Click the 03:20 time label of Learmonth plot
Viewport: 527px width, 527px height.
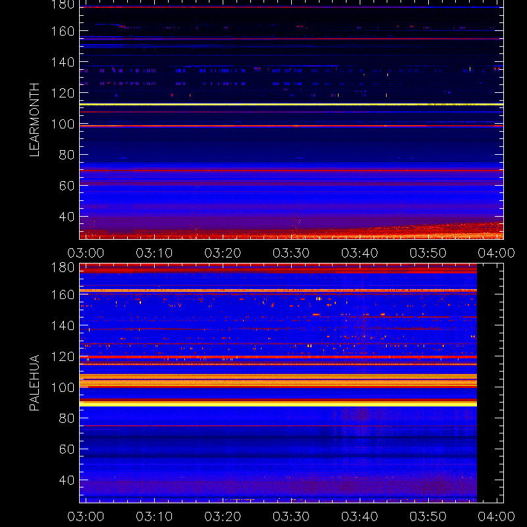pos(223,253)
